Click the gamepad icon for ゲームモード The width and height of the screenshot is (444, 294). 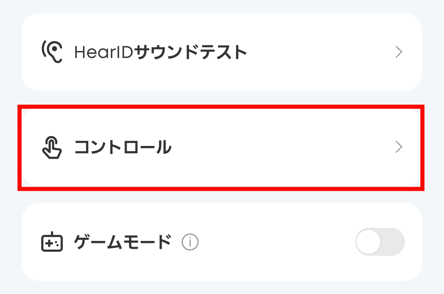coord(52,242)
